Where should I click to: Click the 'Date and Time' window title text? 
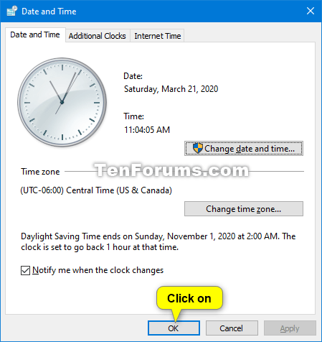coord(49,11)
